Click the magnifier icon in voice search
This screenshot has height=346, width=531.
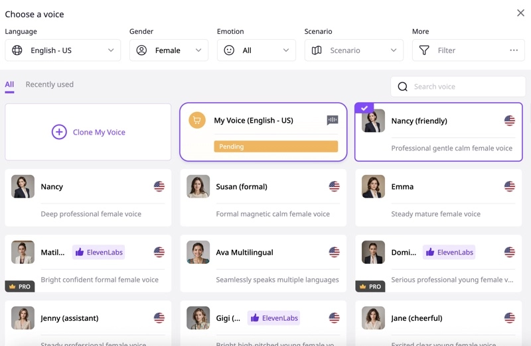(x=403, y=87)
